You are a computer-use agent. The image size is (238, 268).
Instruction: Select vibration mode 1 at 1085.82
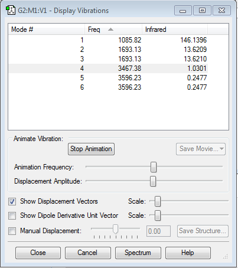[x=108, y=40]
